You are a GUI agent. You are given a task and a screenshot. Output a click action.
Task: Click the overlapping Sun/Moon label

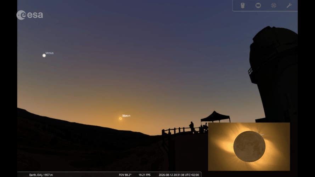click(126, 116)
